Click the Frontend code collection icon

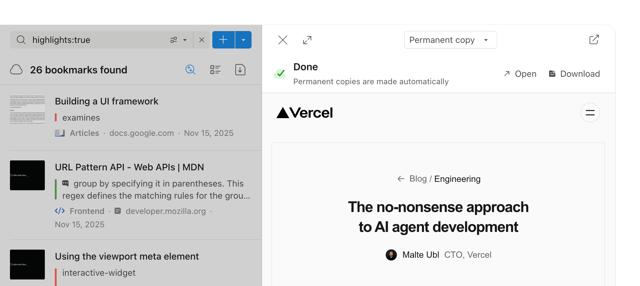60,211
